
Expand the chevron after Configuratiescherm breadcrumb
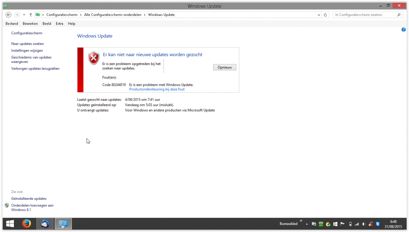[81, 15]
